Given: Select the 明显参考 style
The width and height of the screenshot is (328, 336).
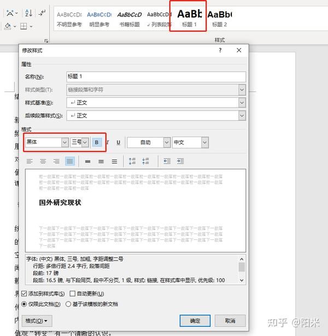Looking at the screenshot, I should point(99,19).
